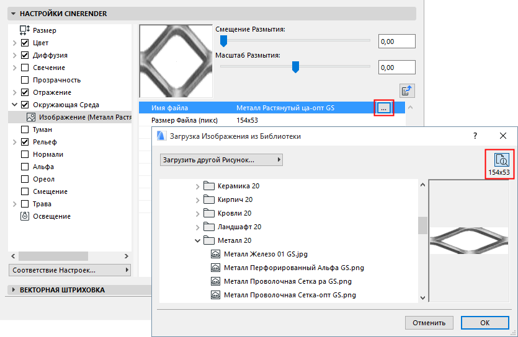The height and width of the screenshot is (337, 518).
Task: Enable the Нормали checkbox
Action: [25, 154]
